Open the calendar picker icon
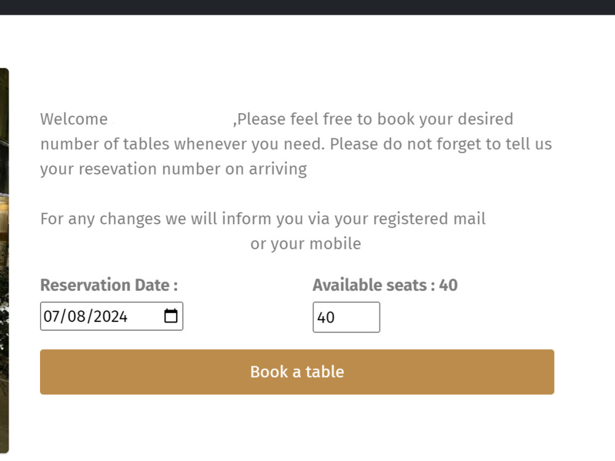The width and height of the screenshot is (615, 461). click(170, 316)
